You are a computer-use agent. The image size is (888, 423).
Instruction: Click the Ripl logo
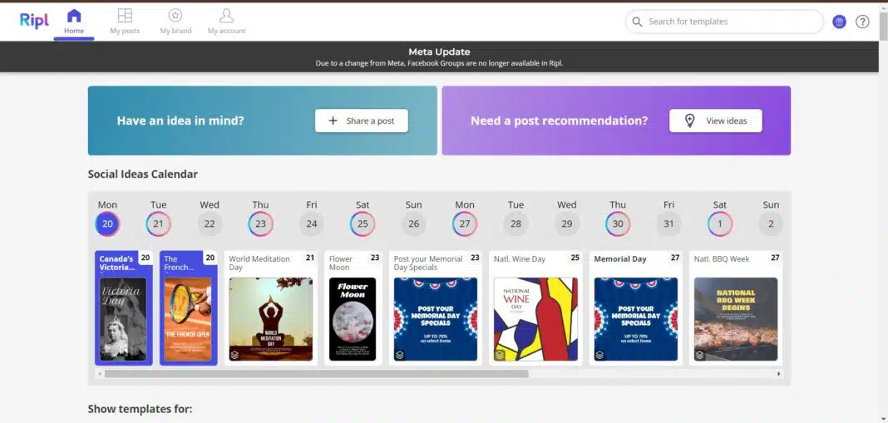[35, 21]
